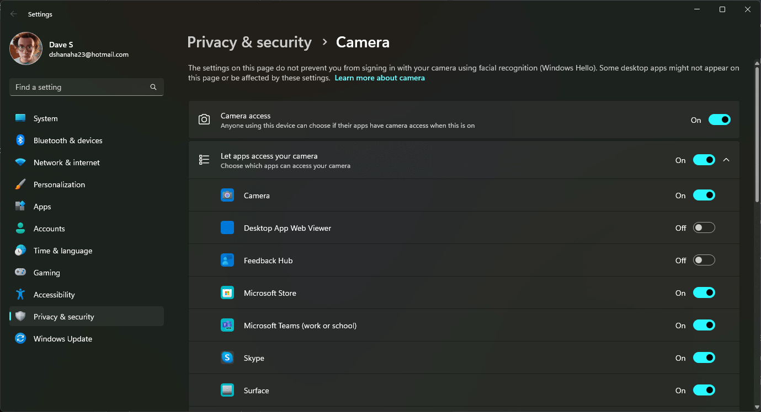Open Network & internet settings

point(87,162)
